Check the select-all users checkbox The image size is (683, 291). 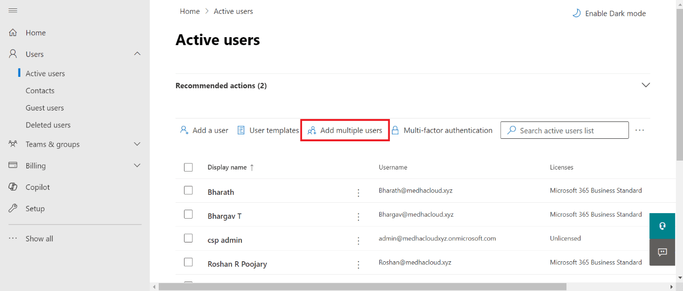pyautogui.click(x=188, y=167)
